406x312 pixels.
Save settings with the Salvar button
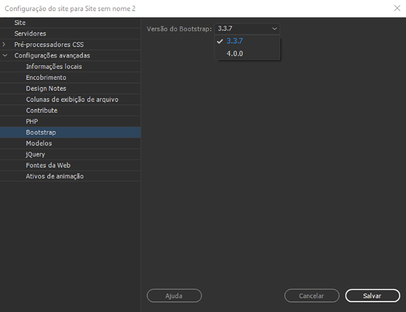tap(373, 296)
